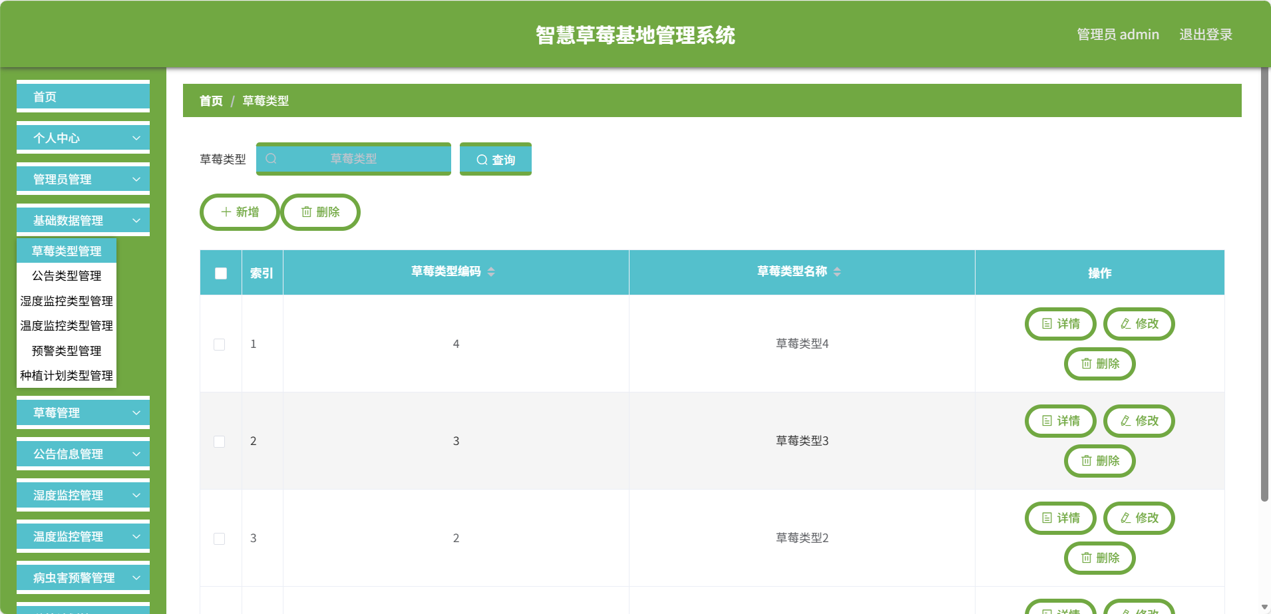Click the trash icon in row 1's 删除 button
The image size is (1271, 614).
coord(1086,363)
